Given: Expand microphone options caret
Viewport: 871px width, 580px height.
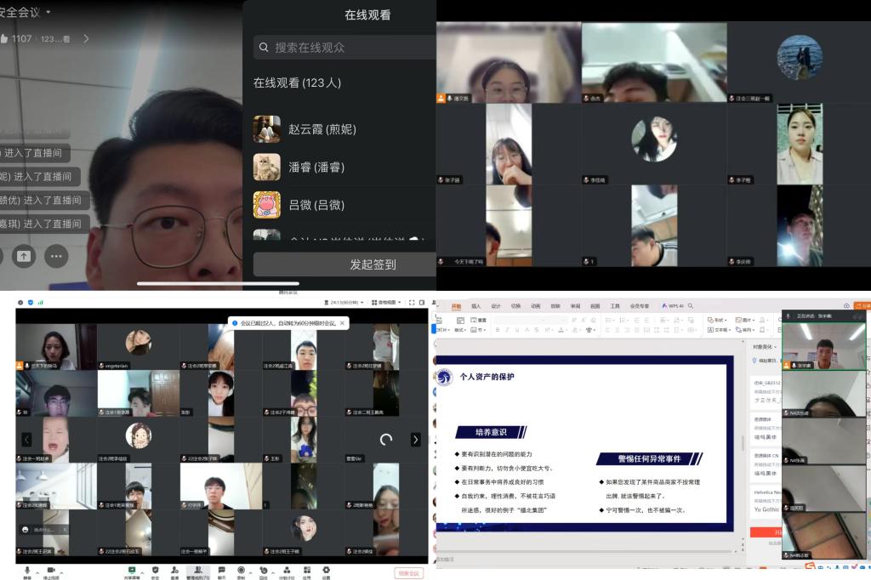Looking at the screenshot, I should point(37,571).
